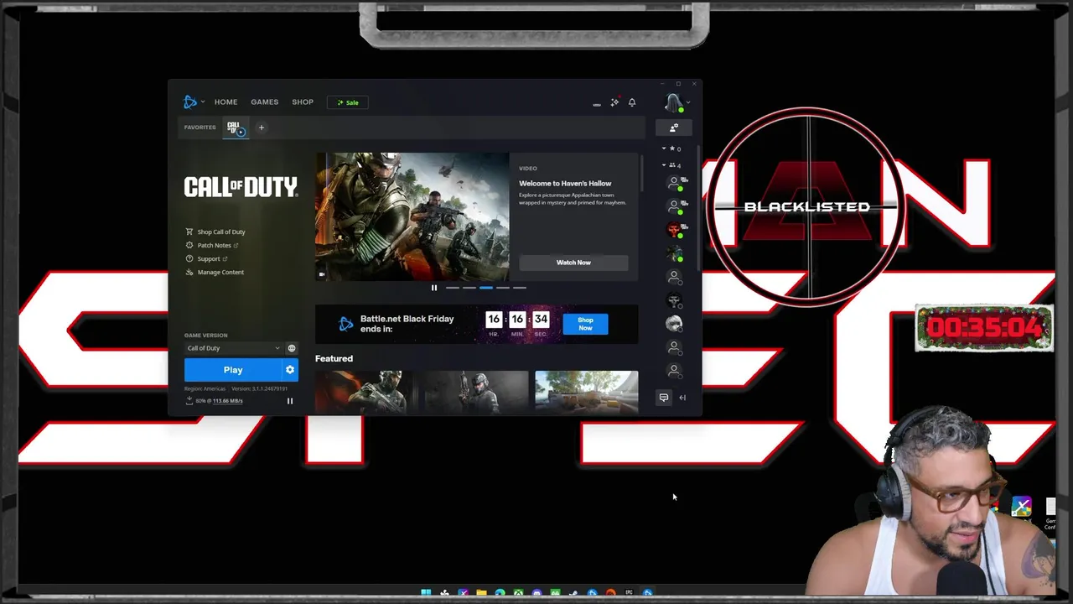The width and height of the screenshot is (1073, 604).
Task: Open the sparkle what's-new icon
Action: point(614,102)
